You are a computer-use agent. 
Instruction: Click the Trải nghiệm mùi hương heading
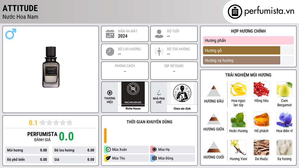pyautogui.click(x=248, y=75)
